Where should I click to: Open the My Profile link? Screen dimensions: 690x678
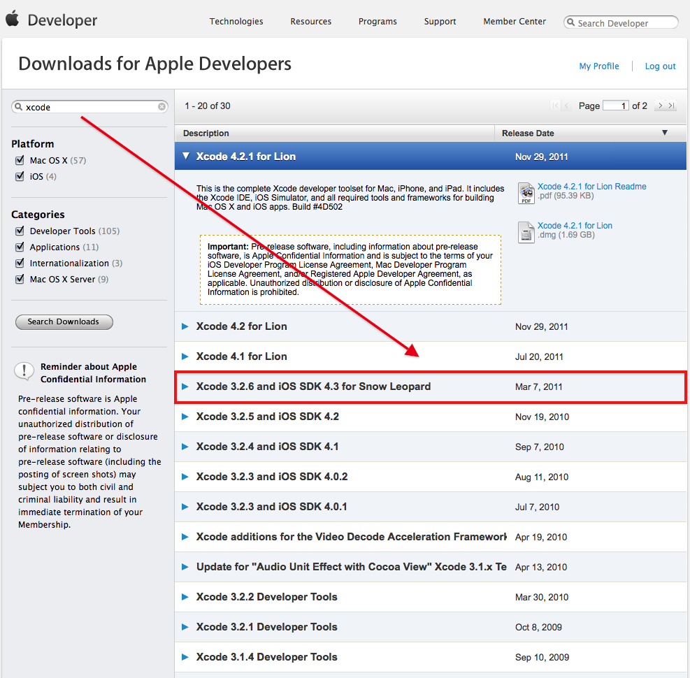tap(599, 66)
